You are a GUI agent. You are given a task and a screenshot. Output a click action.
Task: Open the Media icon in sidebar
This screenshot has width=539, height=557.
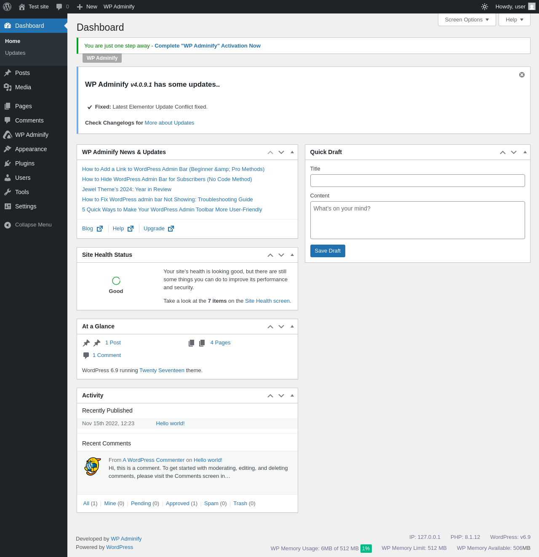tap(8, 87)
